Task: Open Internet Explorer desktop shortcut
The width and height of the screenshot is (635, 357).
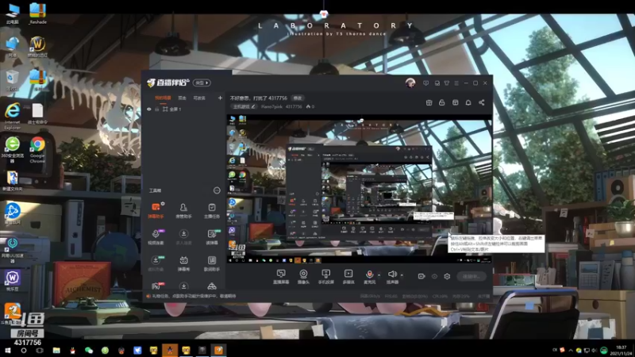Action: [x=12, y=116]
